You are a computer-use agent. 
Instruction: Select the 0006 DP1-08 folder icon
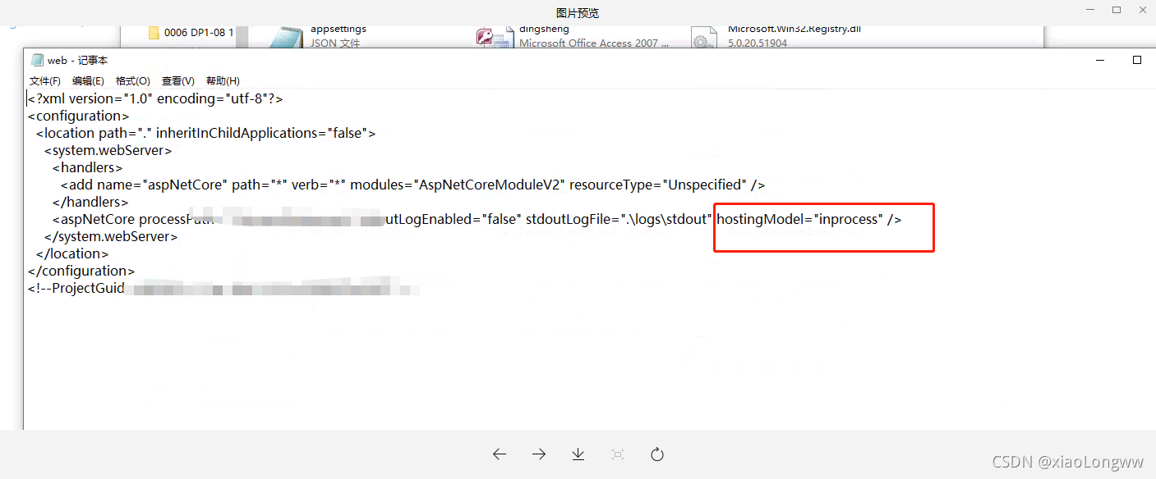click(x=153, y=33)
